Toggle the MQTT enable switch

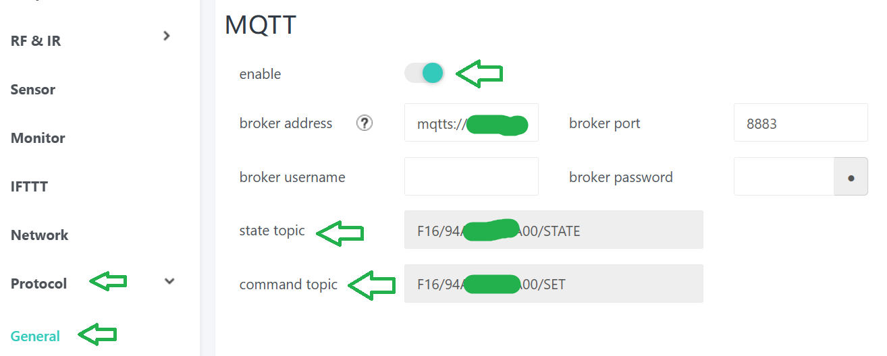click(424, 73)
